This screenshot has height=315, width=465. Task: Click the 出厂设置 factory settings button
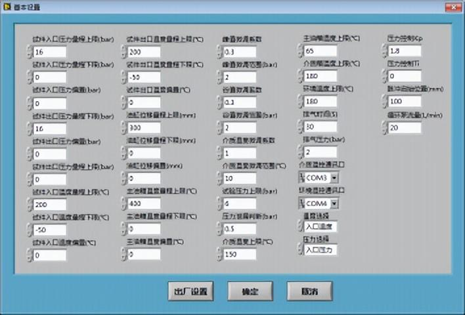click(x=190, y=291)
